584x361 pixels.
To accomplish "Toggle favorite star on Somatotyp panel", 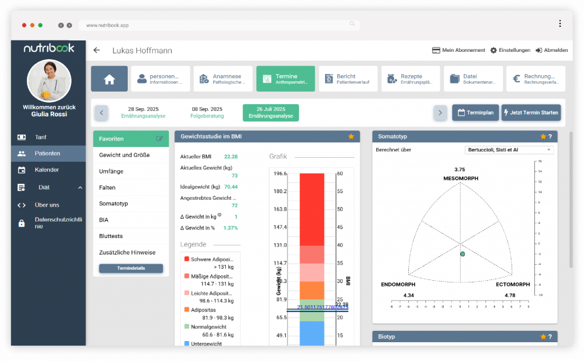I will (543, 137).
